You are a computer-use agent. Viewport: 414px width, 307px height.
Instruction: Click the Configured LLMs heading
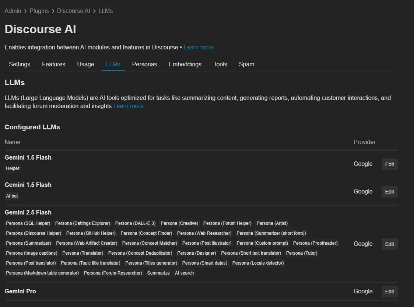pos(32,127)
